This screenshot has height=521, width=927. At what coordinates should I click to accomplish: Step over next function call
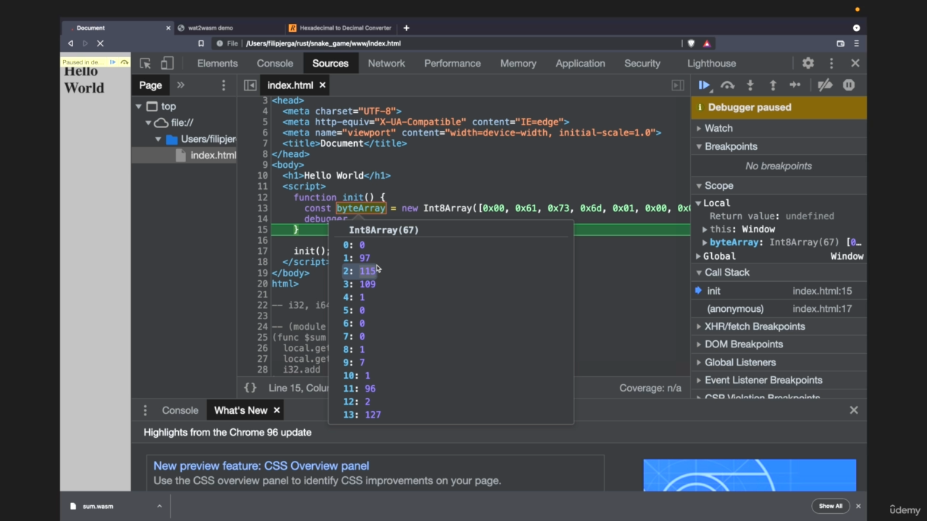click(727, 85)
